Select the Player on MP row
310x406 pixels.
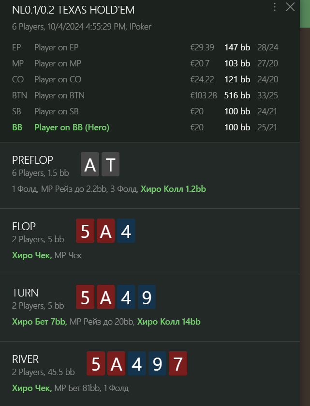click(x=58, y=63)
